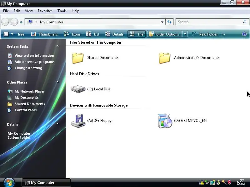Click View system information link

(x=31, y=55)
